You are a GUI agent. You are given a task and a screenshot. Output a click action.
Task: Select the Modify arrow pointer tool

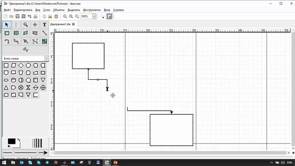7,24
